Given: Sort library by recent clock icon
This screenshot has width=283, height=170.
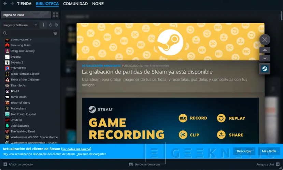Looking at the screenshot, I should 51,25.
